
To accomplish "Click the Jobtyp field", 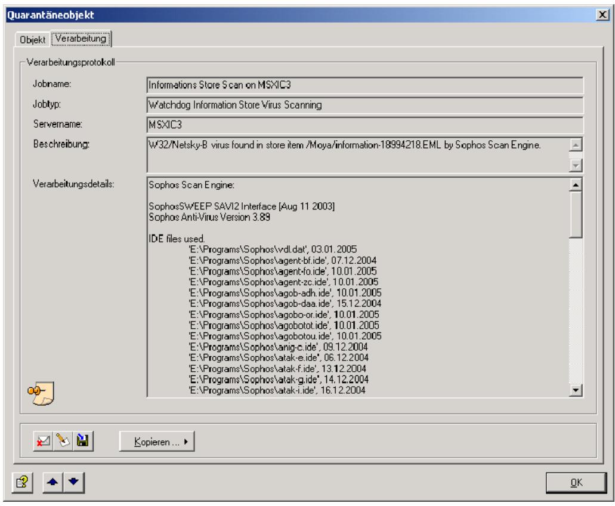I will point(364,105).
